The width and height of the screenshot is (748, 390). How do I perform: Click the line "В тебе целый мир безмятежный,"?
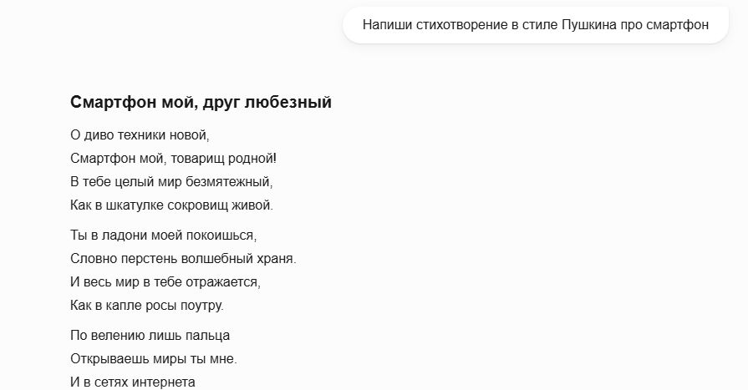coord(171,180)
